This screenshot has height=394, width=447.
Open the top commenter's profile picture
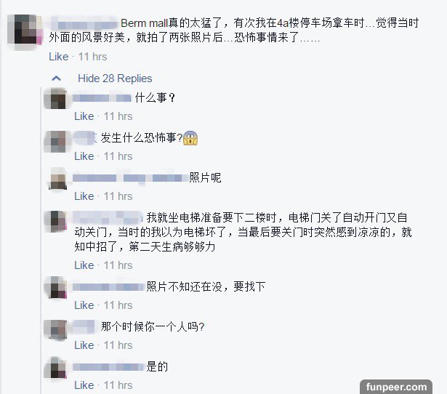(x=25, y=30)
